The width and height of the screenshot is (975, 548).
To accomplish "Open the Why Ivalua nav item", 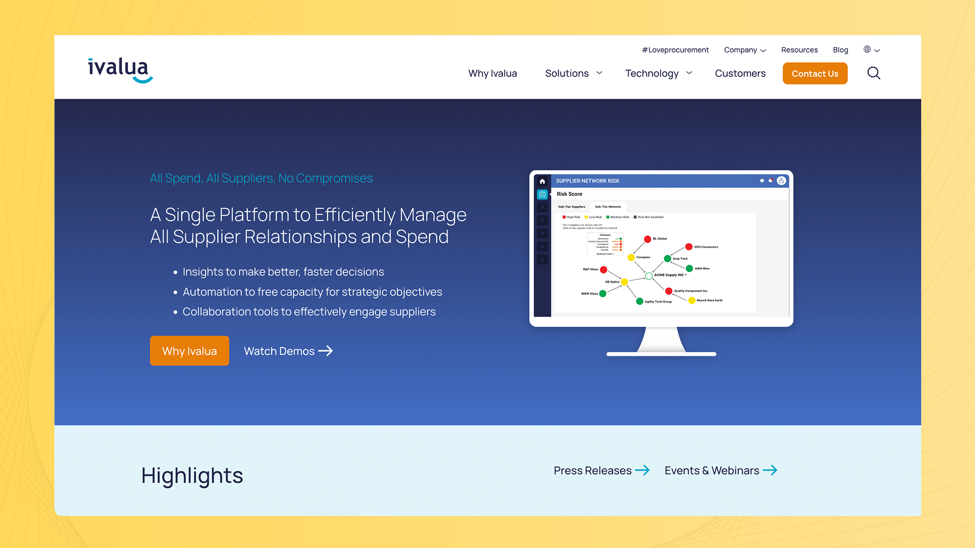I will coord(493,73).
